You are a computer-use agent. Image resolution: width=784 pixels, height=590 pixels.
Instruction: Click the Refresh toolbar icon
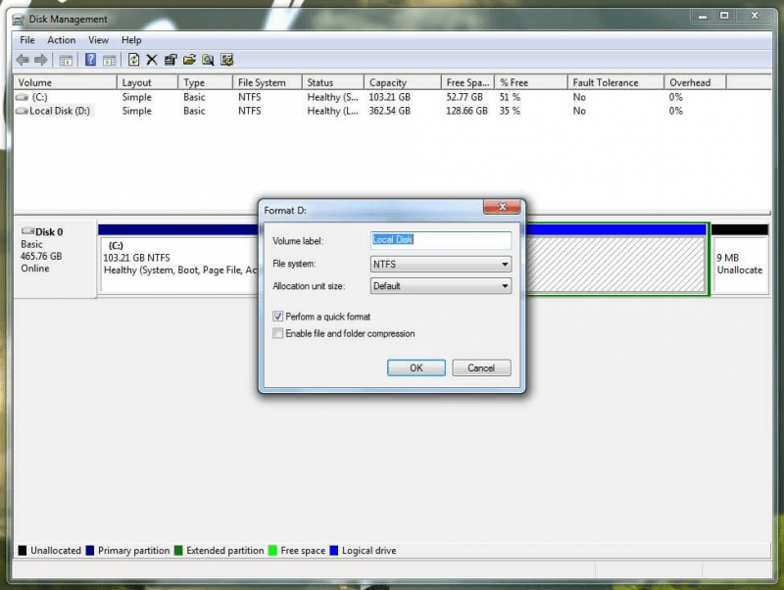[133, 60]
